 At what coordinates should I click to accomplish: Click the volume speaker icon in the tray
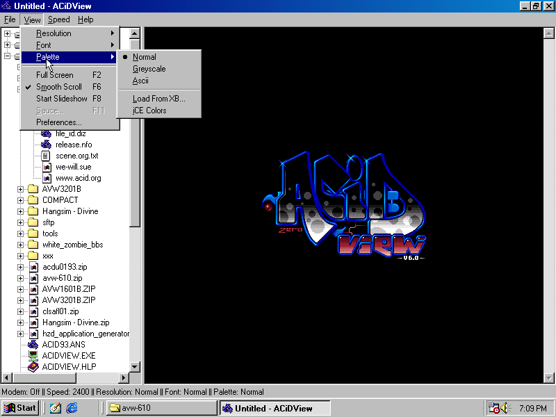click(505, 408)
